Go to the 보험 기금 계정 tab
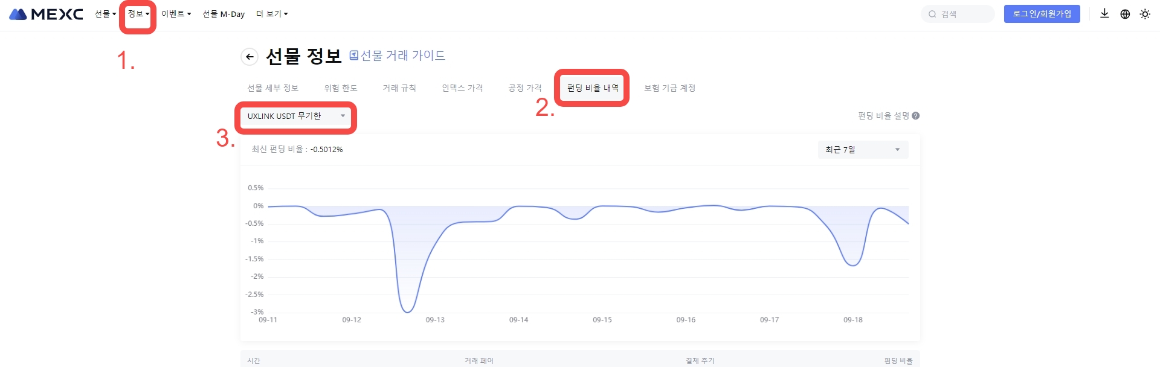This screenshot has width=1160, height=367. click(x=669, y=88)
